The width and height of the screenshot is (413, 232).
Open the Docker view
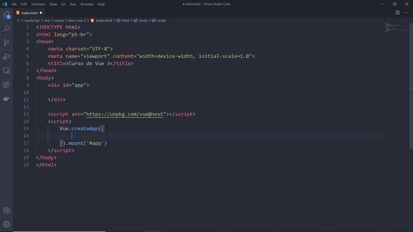pyautogui.click(x=6, y=99)
